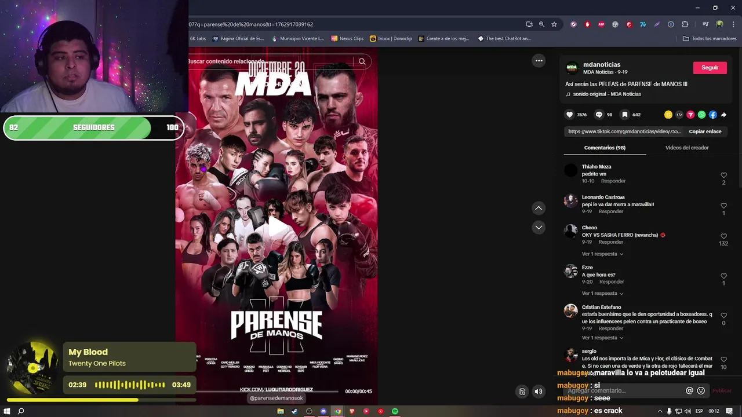The width and height of the screenshot is (742, 417).
Task: Like Thiaho Meza's comment
Action: (723, 175)
